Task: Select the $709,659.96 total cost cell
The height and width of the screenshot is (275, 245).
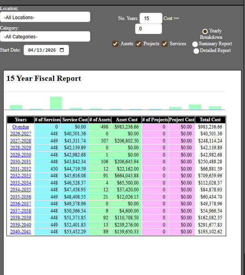Action: pyautogui.click(x=210, y=176)
